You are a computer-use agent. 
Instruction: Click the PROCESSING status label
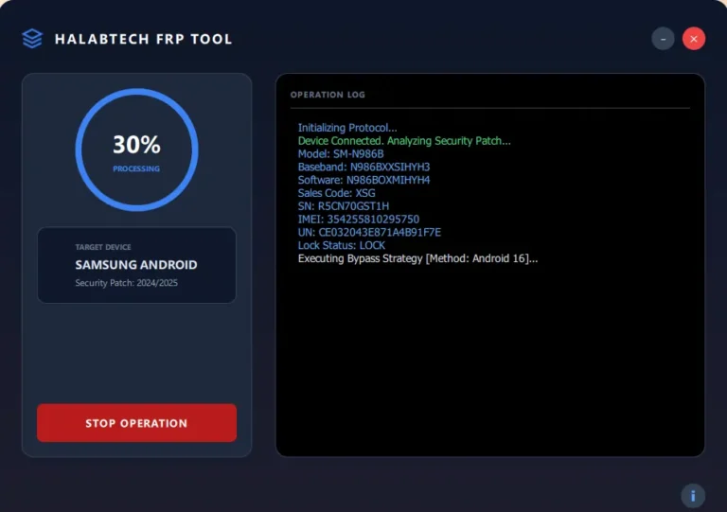[x=136, y=168]
